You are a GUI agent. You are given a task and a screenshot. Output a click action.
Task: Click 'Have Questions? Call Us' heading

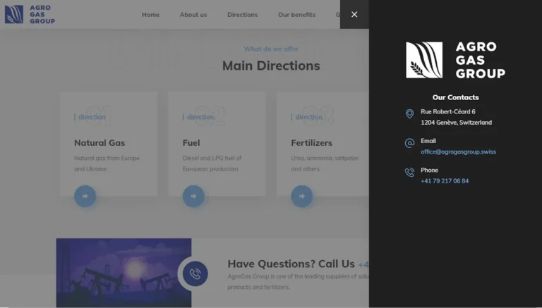[291, 264]
